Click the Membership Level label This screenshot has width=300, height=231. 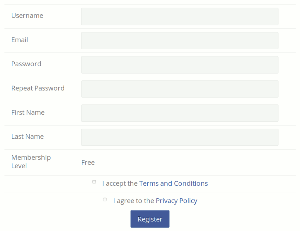point(31,161)
